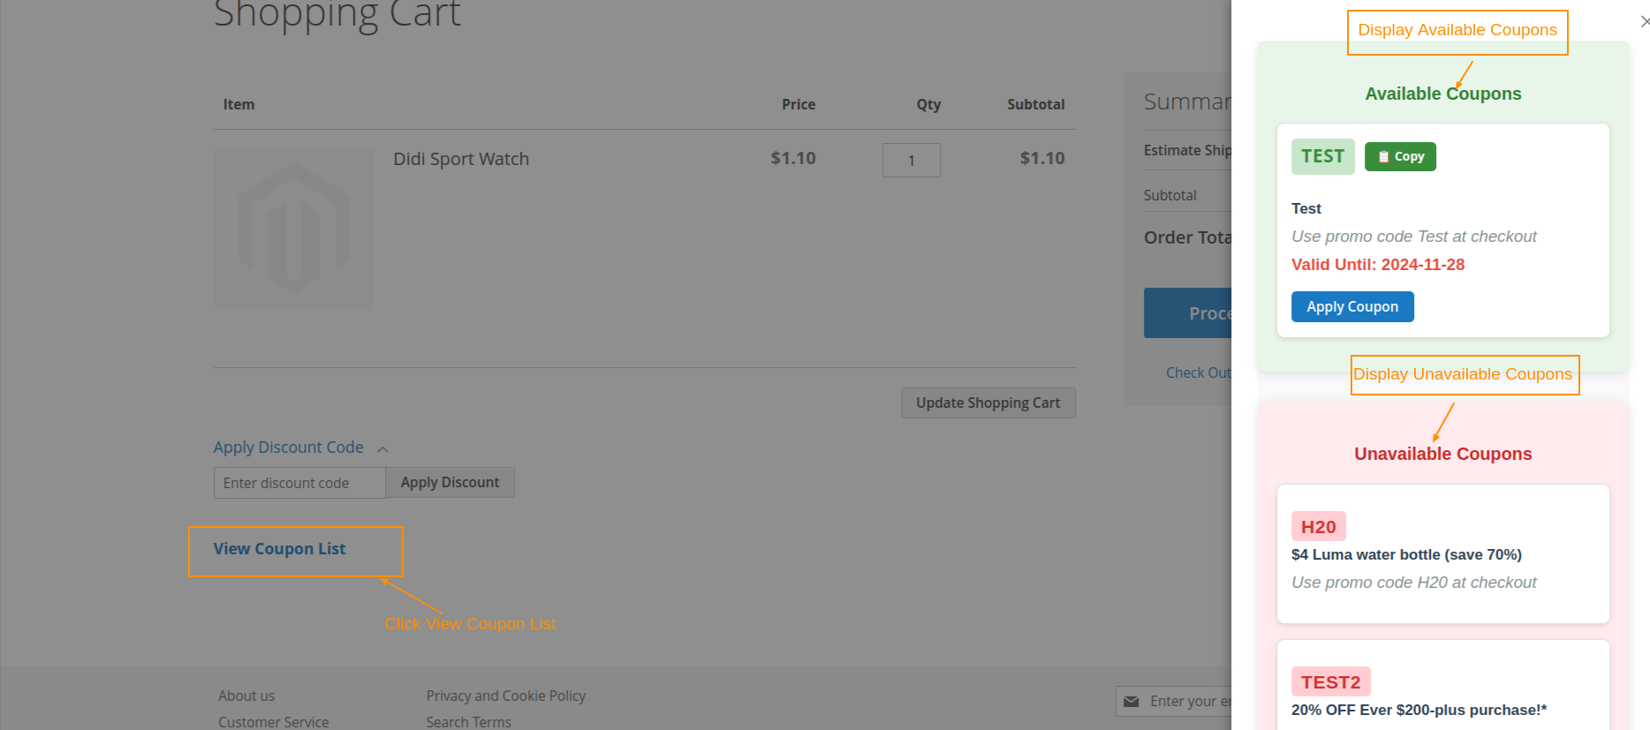This screenshot has height=730, width=1650.
Task: Open About us footer link
Action: (x=246, y=696)
